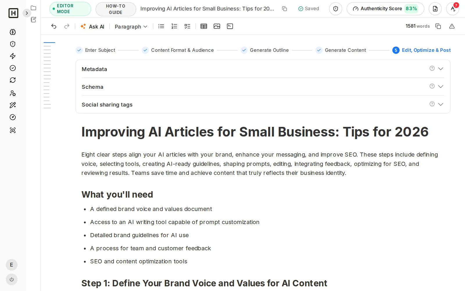
Task: Redo the last edit
Action: 67,26
